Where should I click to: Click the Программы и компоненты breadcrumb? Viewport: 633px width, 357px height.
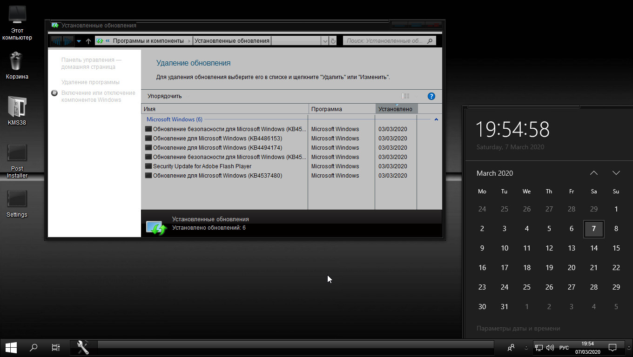tap(148, 41)
